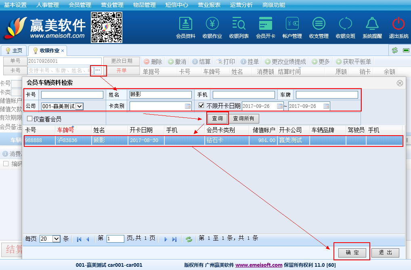
Task: Click the 会员开卡 card opening icon
Action: tap(265, 27)
